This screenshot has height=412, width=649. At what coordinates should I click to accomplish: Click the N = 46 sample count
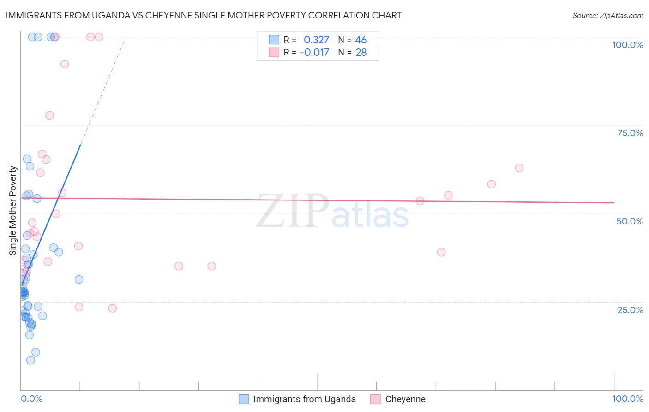pyautogui.click(x=352, y=40)
